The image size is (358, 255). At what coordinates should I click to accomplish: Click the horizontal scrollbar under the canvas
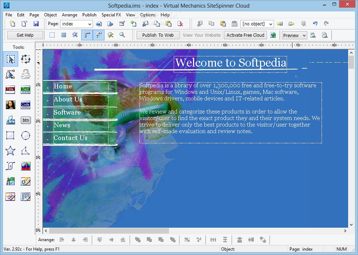196,231
